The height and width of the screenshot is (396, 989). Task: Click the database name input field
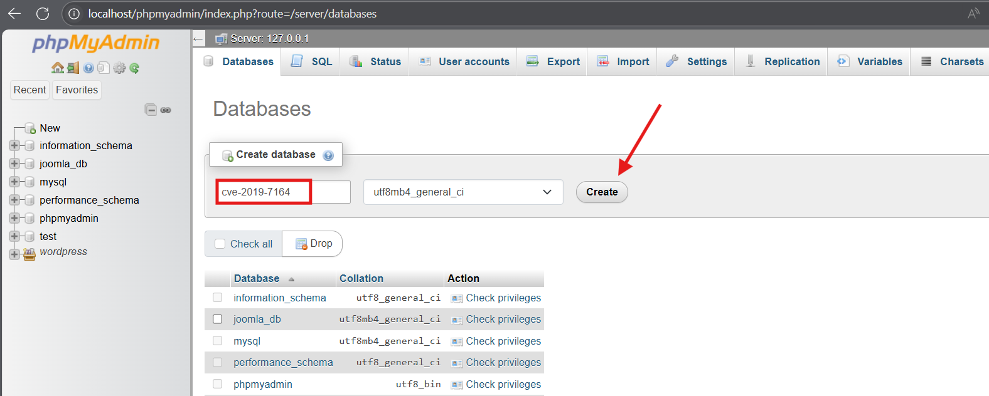pyautogui.click(x=283, y=192)
